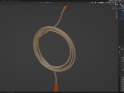This screenshot has height=93, width=124.
Task: Toggle viewport overlays button in header
Action: [x=95, y=3]
